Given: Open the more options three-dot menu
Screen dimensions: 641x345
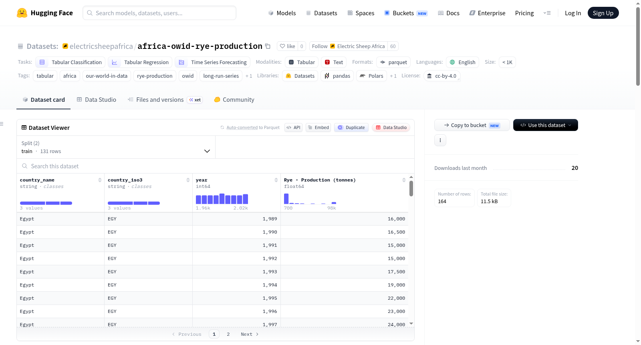Looking at the screenshot, I should click(440, 140).
